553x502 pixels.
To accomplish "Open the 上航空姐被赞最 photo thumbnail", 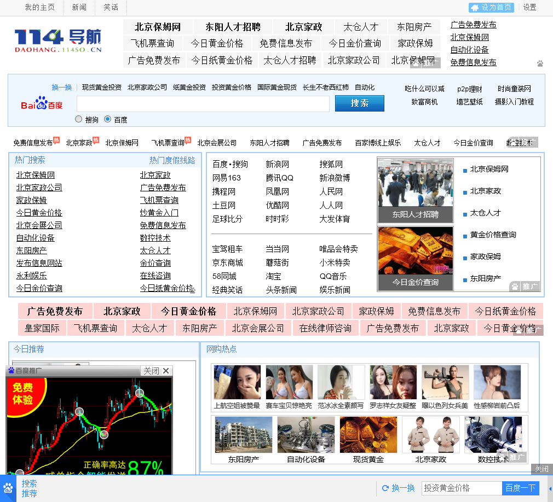I will (237, 382).
